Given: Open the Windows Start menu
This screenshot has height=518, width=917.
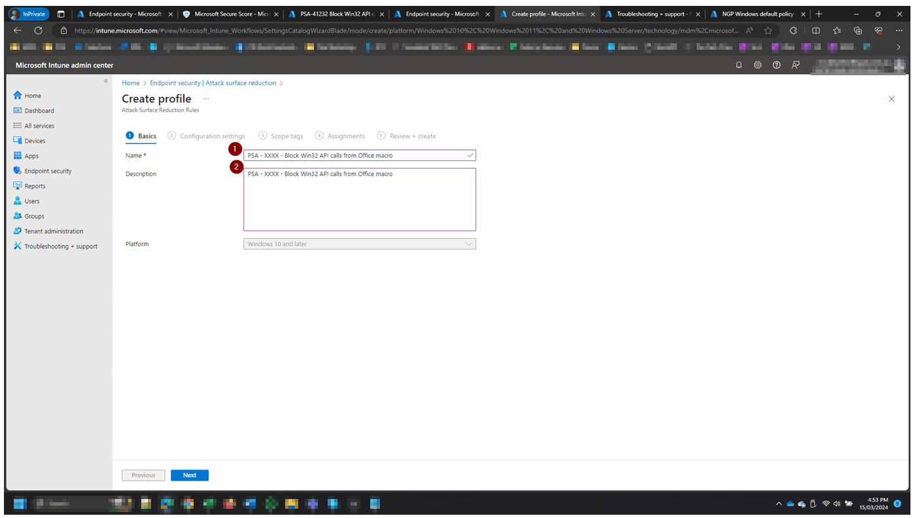Looking at the screenshot, I should click(x=20, y=504).
